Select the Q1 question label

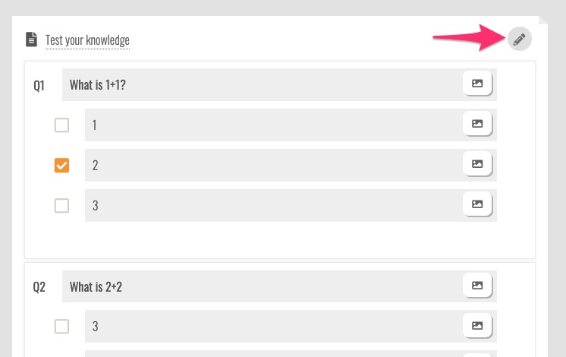pos(39,85)
